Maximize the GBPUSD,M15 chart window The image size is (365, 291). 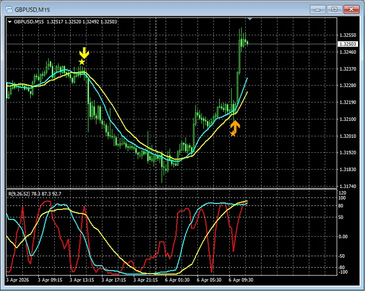coord(334,9)
